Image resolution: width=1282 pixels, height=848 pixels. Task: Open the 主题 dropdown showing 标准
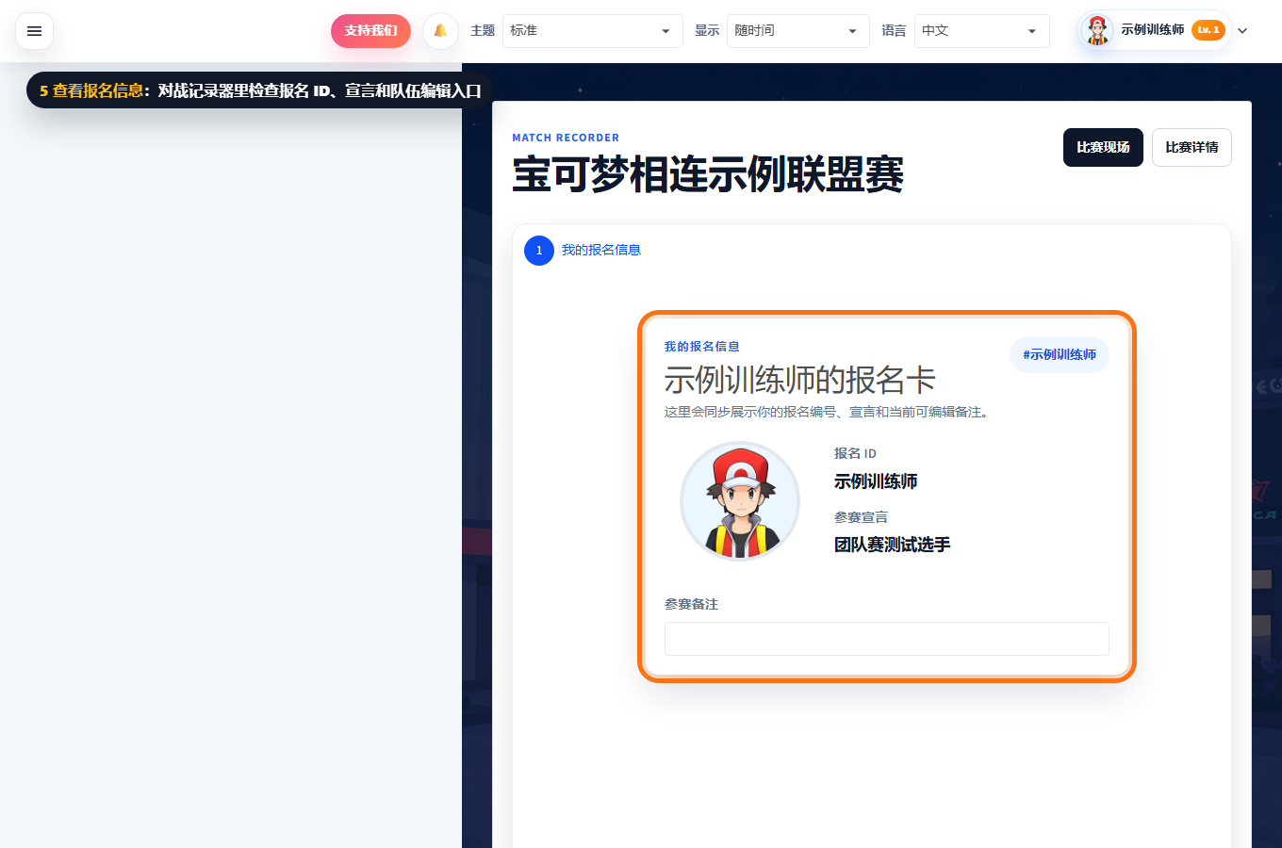coord(592,31)
